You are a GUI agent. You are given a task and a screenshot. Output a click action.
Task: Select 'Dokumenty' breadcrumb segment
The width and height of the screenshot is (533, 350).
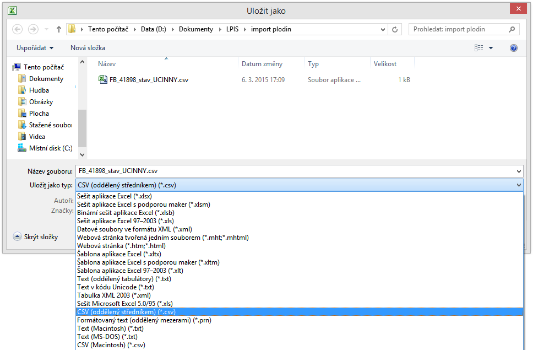[196, 29]
